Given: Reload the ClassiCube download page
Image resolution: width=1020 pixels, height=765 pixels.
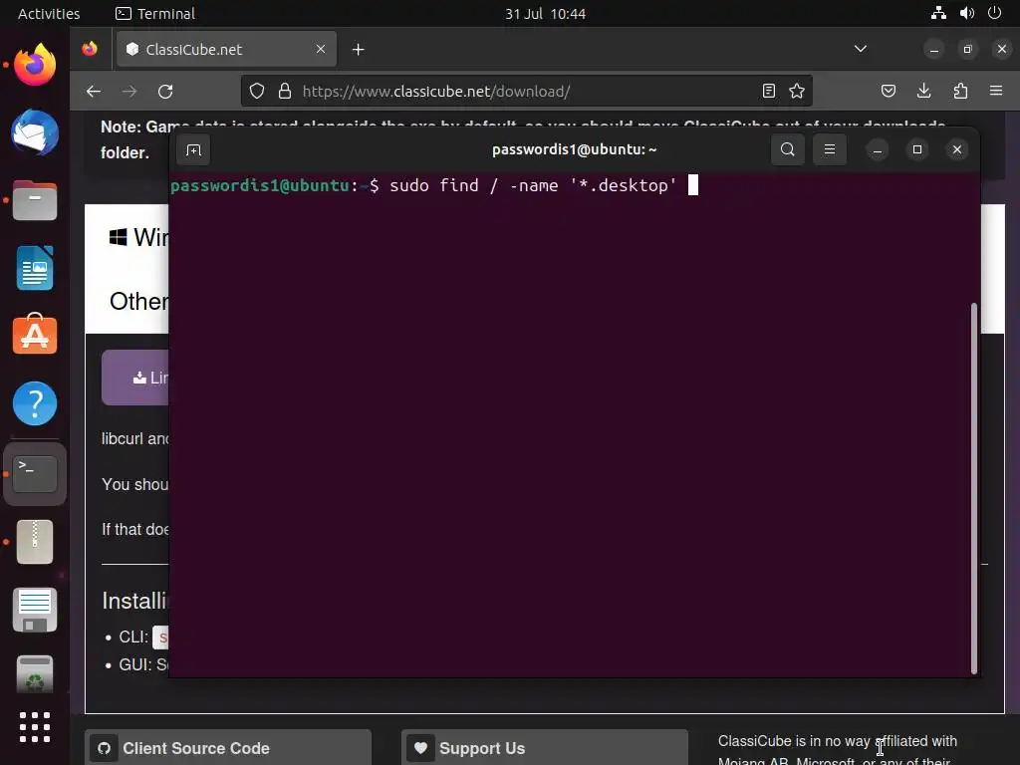Looking at the screenshot, I should [165, 91].
